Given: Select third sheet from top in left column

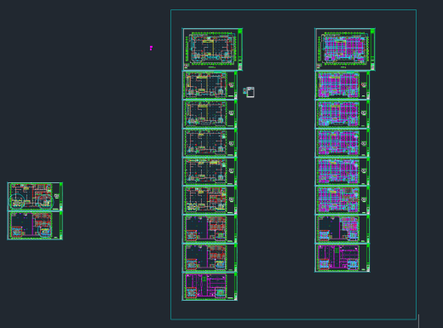Looking at the screenshot, I should pos(210,114).
